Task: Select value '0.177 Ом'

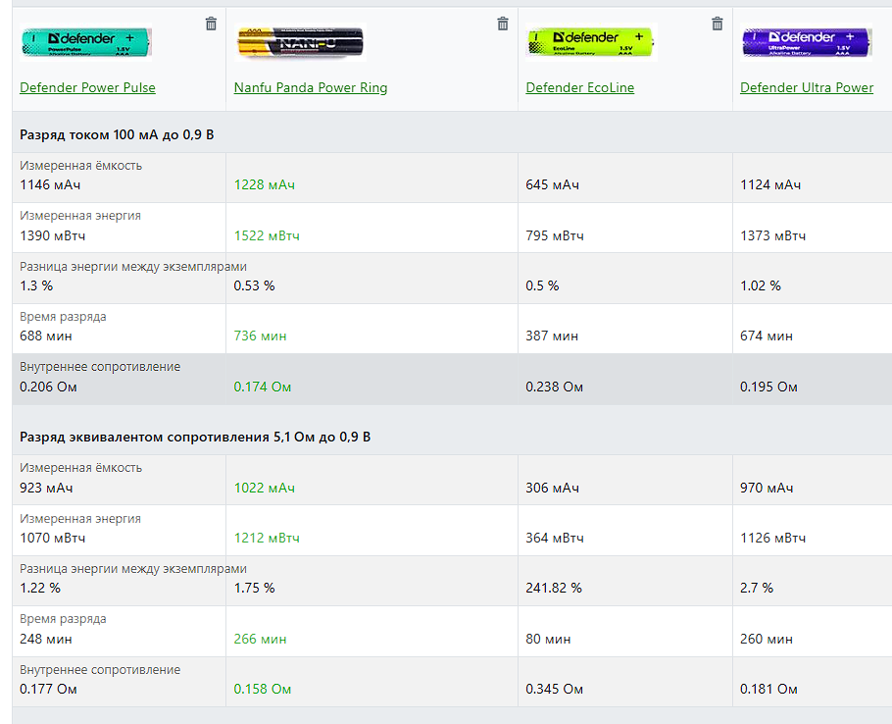Action: [48, 690]
